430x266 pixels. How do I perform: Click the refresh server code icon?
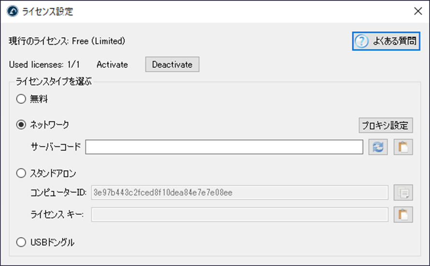pyautogui.click(x=378, y=147)
